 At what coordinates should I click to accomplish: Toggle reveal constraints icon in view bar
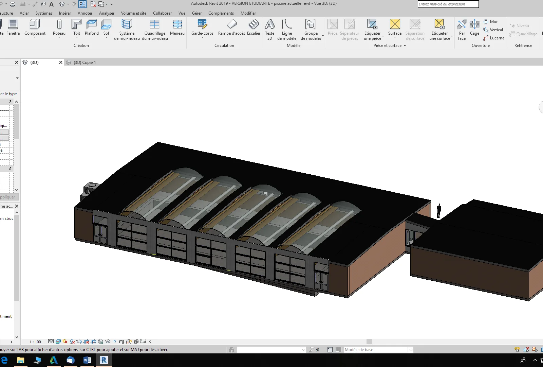143,342
